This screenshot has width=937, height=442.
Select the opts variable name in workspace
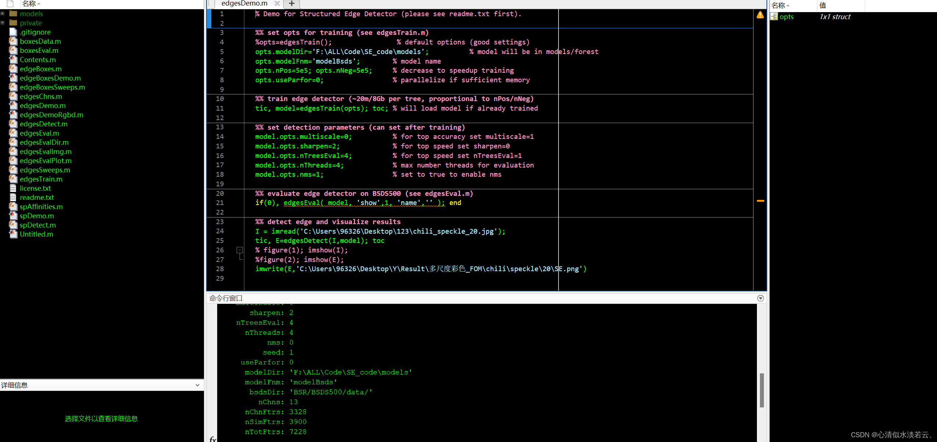click(x=786, y=17)
